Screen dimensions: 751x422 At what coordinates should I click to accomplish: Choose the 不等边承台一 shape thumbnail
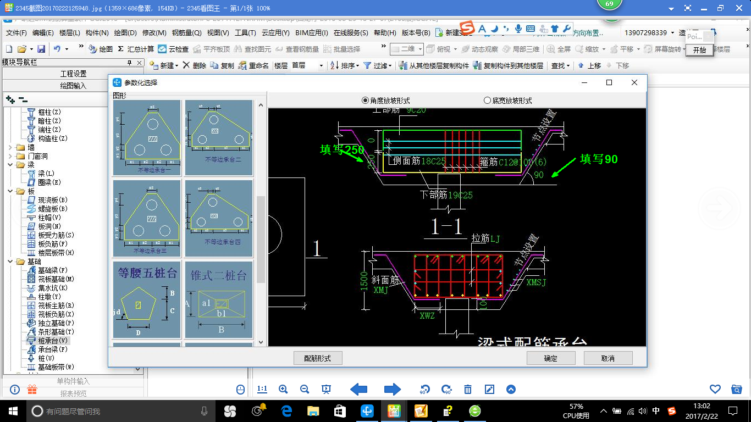tap(147, 137)
